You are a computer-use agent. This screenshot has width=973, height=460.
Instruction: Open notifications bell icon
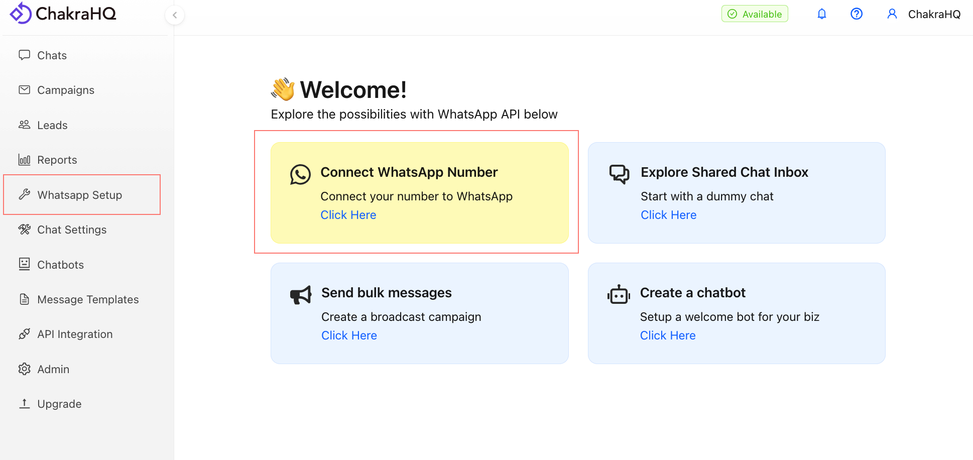pyautogui.click(x=821, y=14)
